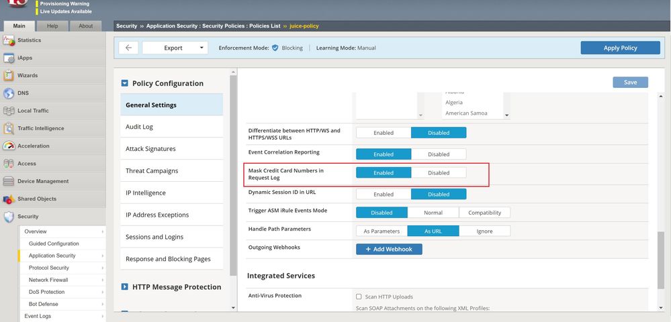The width and height of the screenshot is (671, 322).
Task: Switch to the About tab
Action: coord(85,25)
